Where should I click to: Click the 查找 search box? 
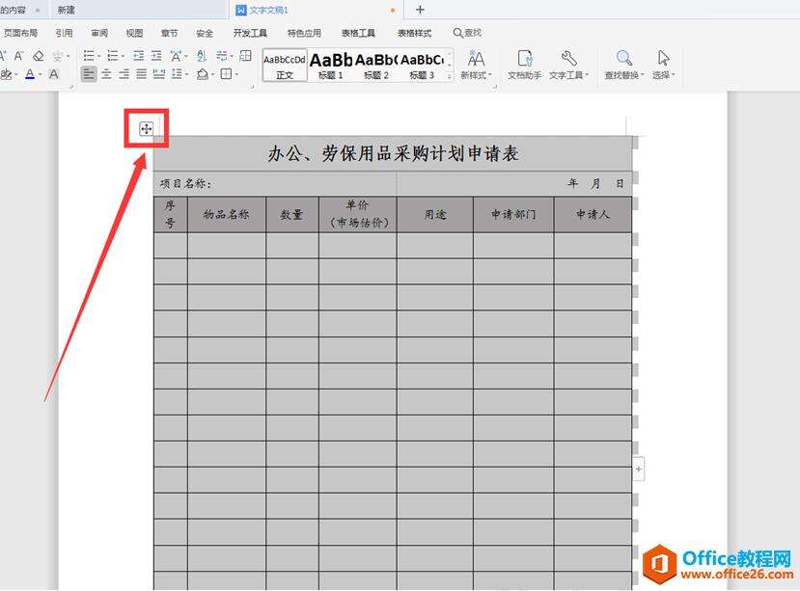tap(467, 33)
